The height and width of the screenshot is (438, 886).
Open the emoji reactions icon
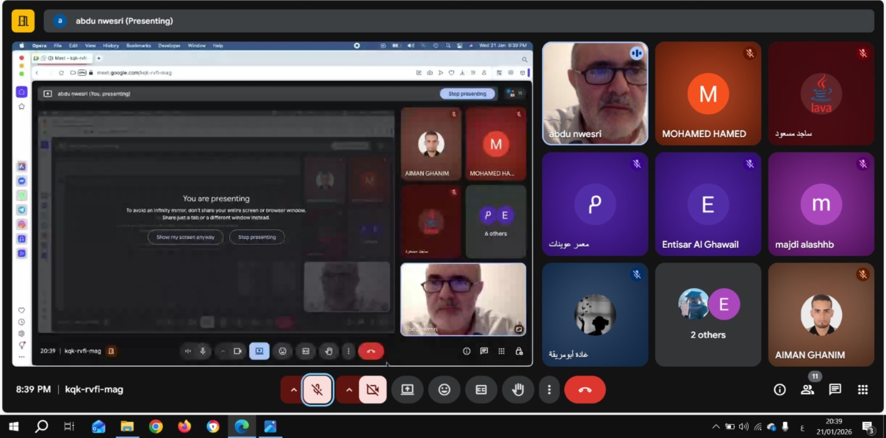(x=444, y=390)
